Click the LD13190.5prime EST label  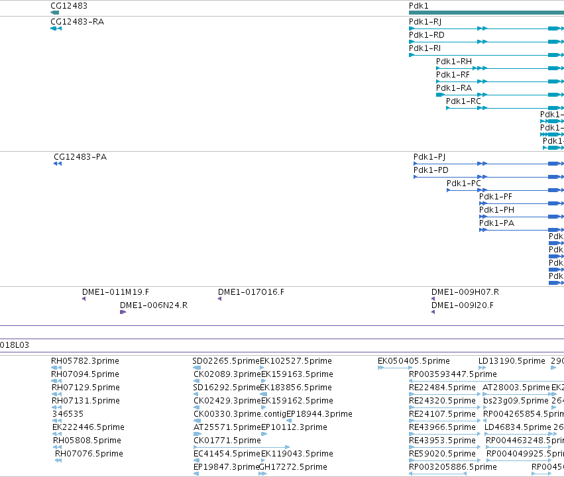pos(512,361)
